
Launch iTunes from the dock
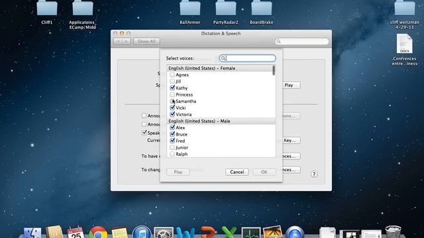click(142, 232)
